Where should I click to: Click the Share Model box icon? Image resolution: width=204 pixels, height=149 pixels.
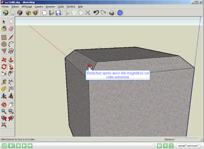[x=35, y=13]
